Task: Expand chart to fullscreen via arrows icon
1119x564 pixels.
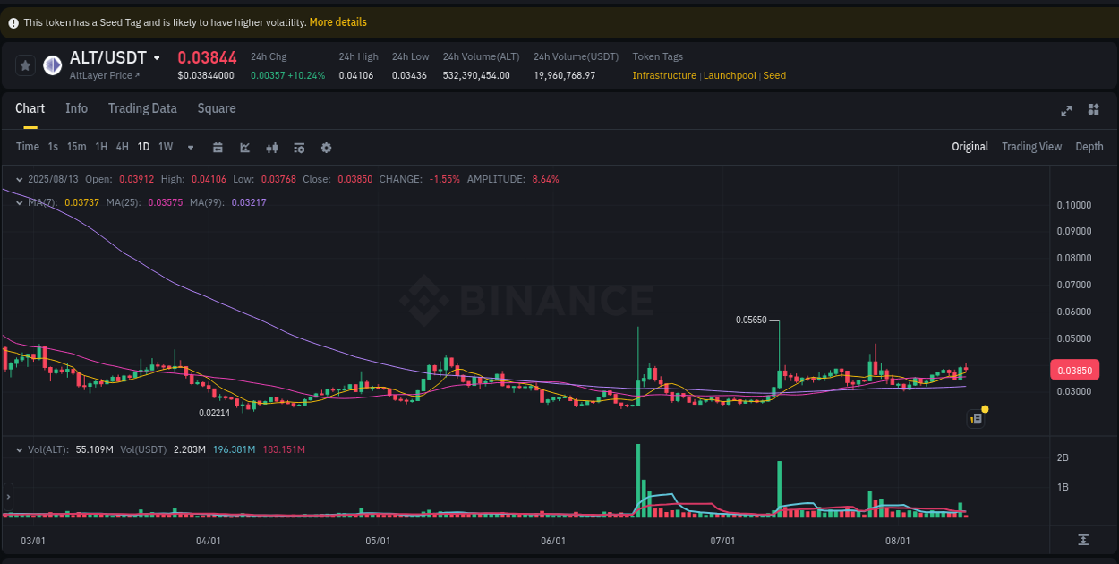Action: coord(1066,110)
